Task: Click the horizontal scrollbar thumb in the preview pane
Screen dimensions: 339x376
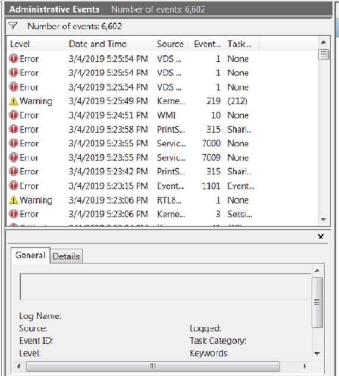Action: coord(153,366)
